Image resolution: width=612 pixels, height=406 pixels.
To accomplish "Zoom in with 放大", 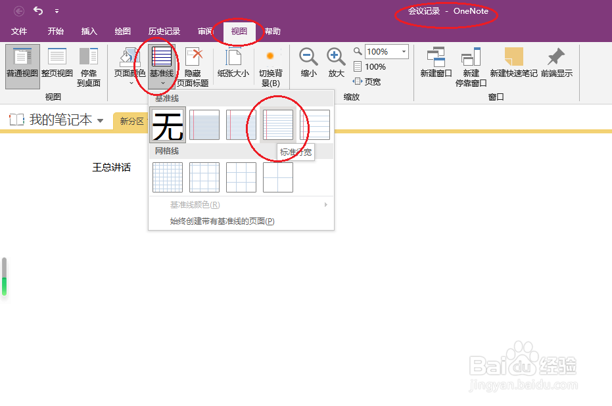I will (336, 63).
